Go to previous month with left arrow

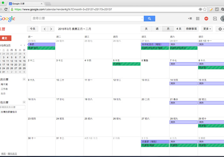coord(44,29)
